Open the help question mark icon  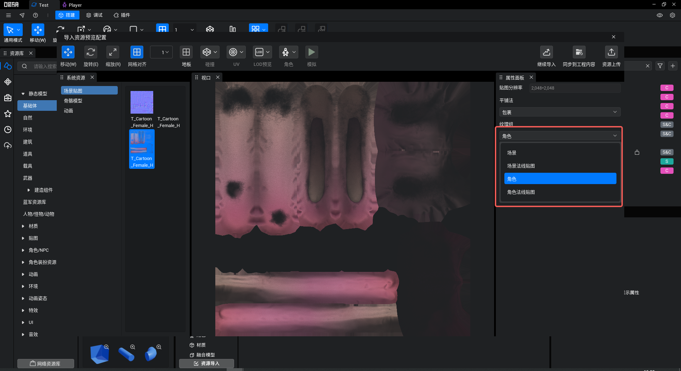35,15
